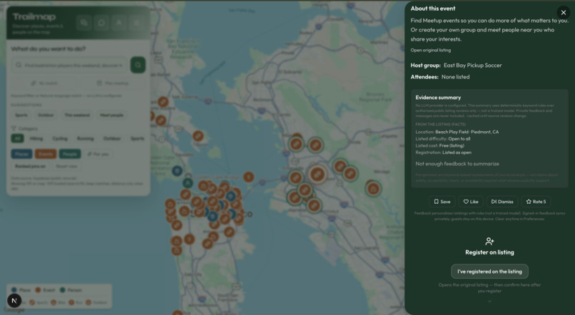The image size is (575, 315).
Task: Select the Hiking category filter
Action: tap(36, 138)
